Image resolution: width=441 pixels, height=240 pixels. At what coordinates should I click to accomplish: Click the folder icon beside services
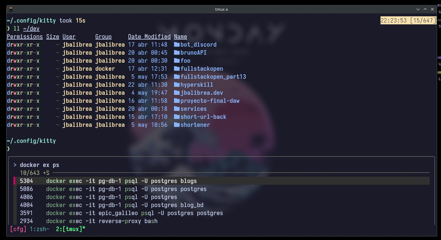coord(177,109)
